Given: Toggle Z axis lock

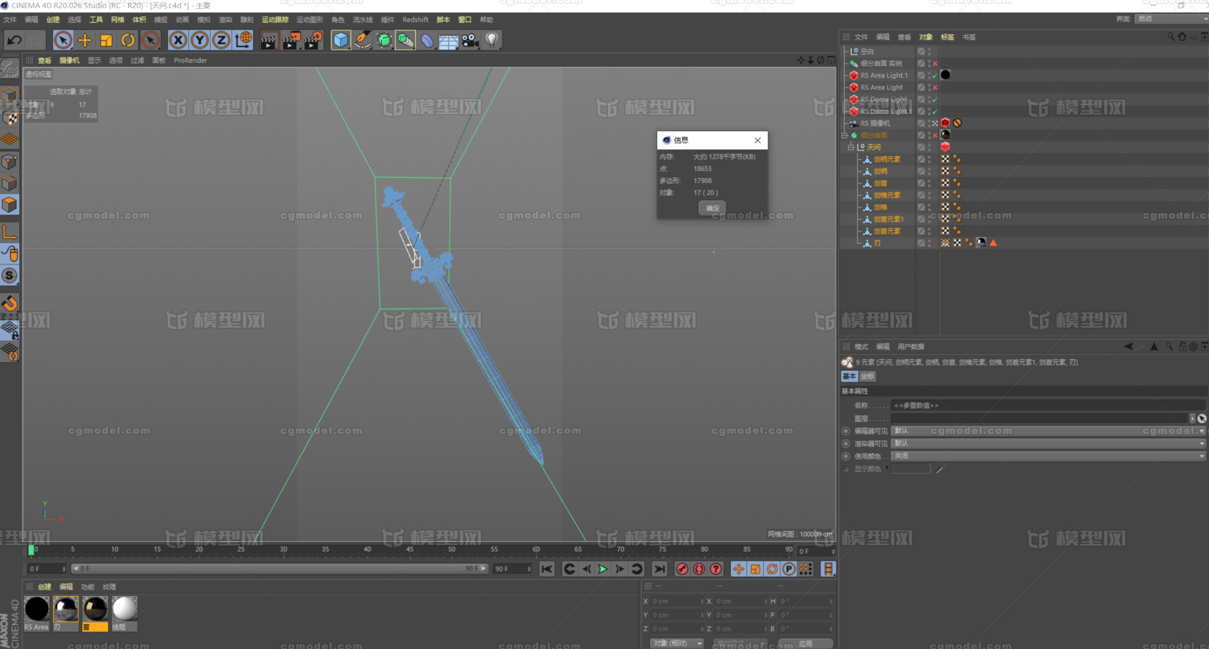Looking at the screenshot, I should (221, 40).
